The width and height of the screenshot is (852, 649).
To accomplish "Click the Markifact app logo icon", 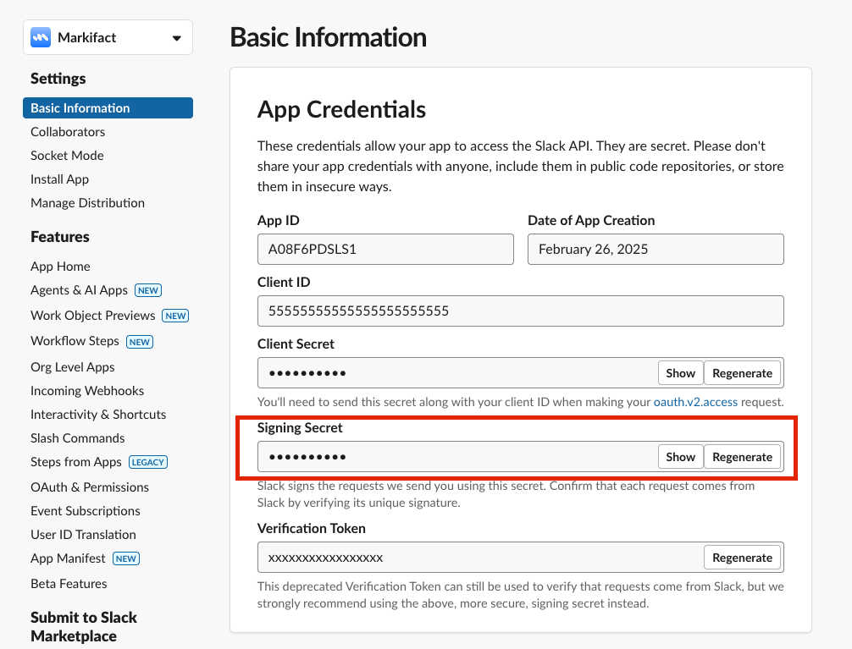I will pyautogui.click(x=41, y=37).
